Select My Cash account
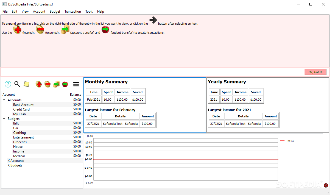 19,114
